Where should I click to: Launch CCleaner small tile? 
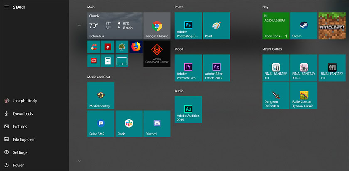[94, 47]
